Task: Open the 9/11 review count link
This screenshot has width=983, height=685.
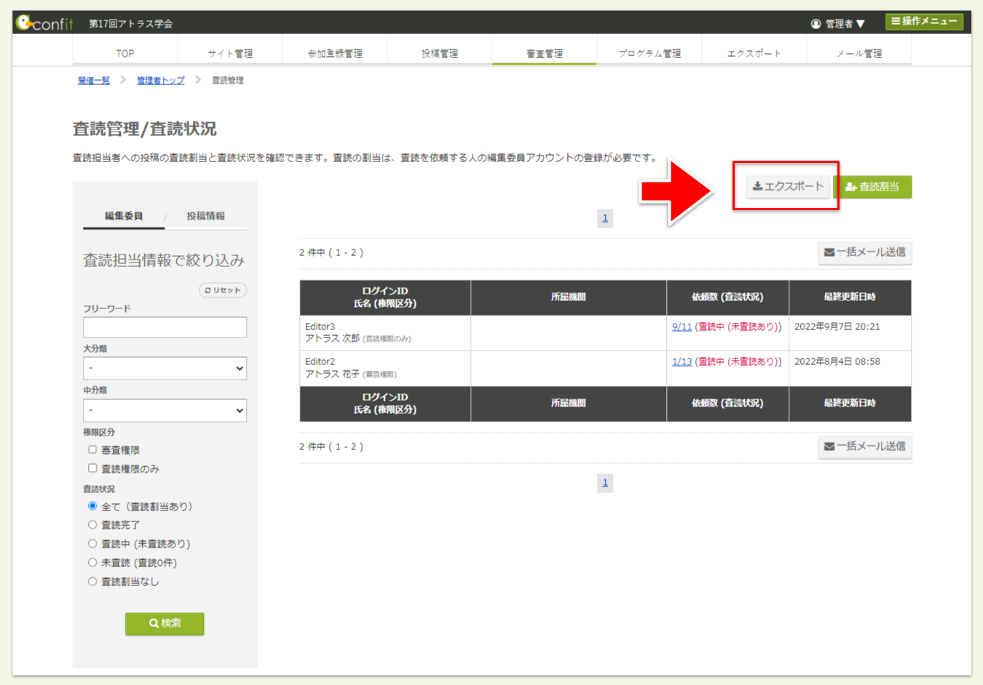Action: (x=682, y=327)
